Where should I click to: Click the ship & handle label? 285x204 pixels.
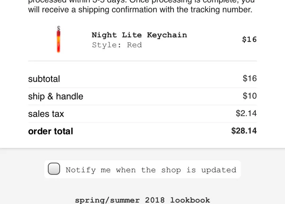point(56,96)
